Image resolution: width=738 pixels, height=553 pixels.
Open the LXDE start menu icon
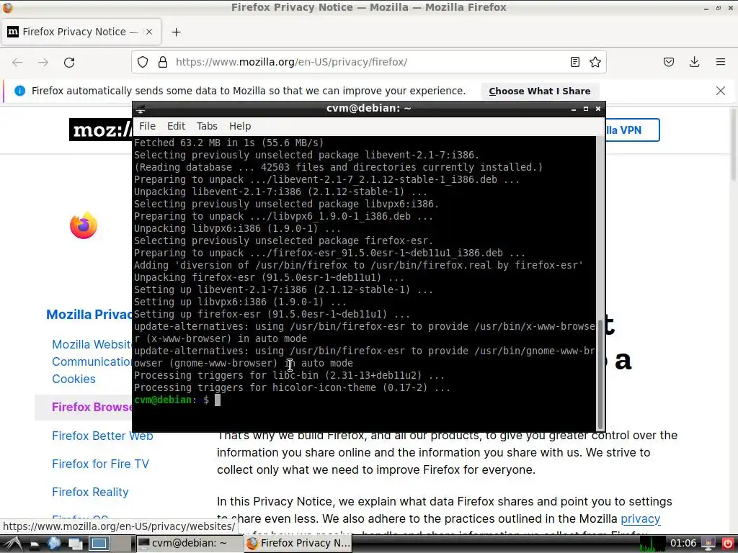click(13, 544)
